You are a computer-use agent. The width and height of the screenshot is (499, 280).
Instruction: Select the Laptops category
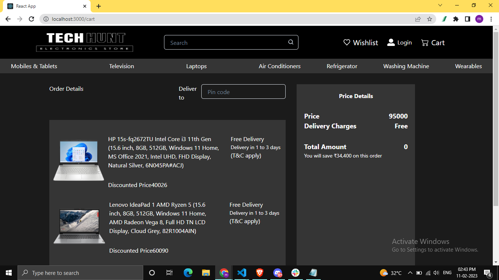click(x=196, y=66)
